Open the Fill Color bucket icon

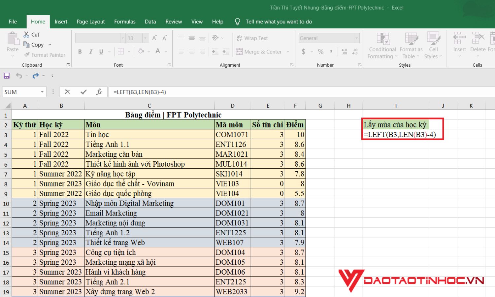[141, 51]
